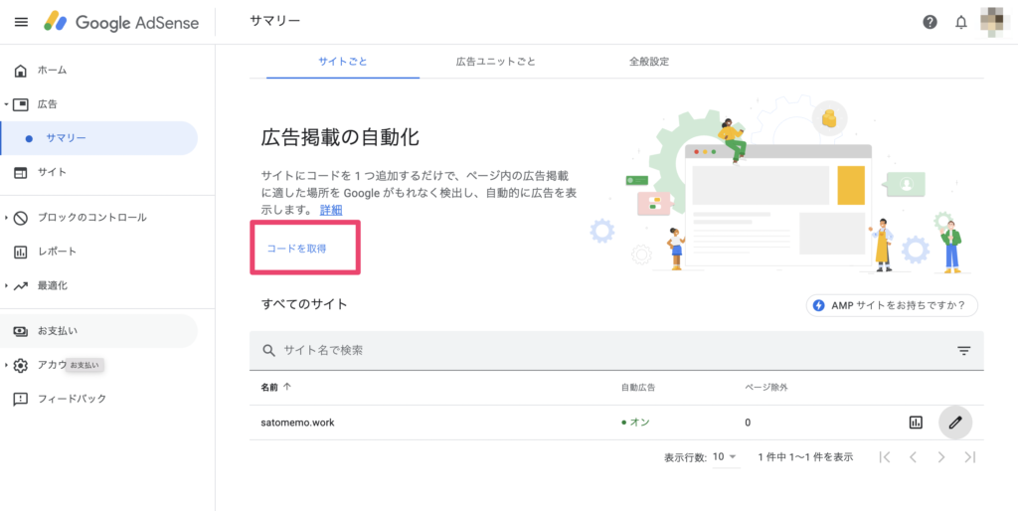Viewport: 1018px width, 511px height.
Task: Click the サイト window sidebar icon
Action: [x=21, y=173]
